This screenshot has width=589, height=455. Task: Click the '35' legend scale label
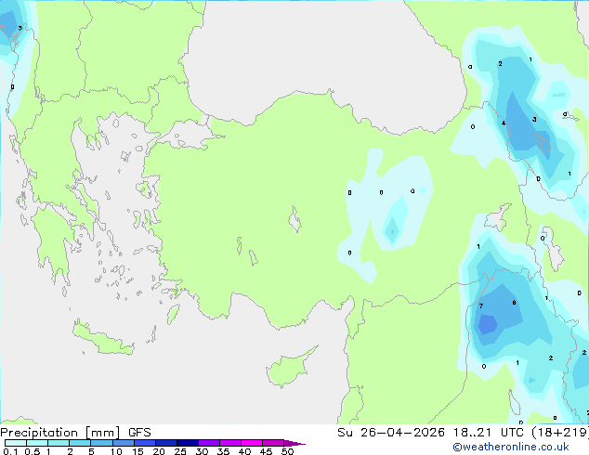click(x=223, y=451)
